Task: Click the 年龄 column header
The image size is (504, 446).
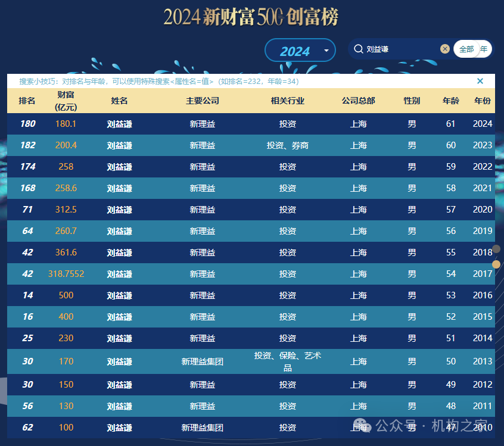Action: 450,101
